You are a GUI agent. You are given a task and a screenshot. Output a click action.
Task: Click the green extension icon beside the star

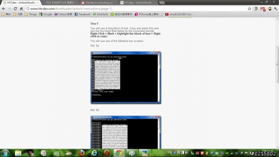(x=256, y=9)
